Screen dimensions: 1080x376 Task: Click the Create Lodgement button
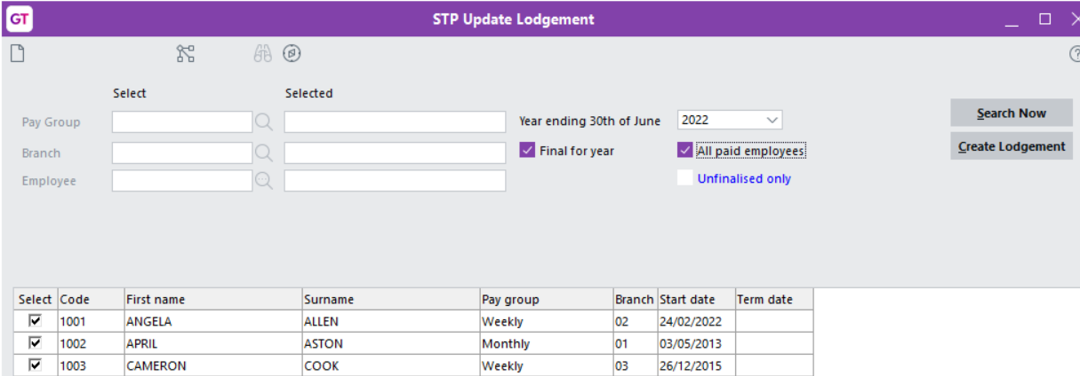click(x=1012, y=146)
